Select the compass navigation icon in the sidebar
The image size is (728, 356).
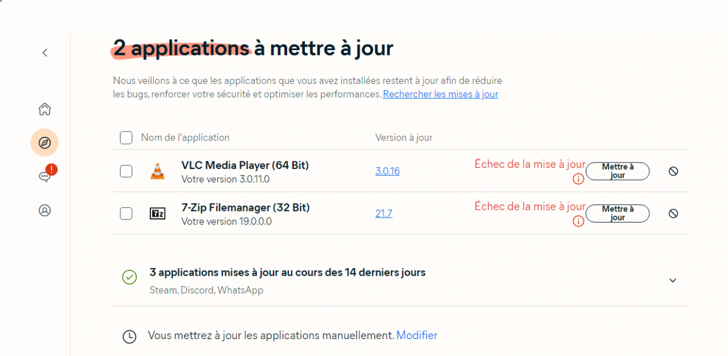tap(44, 142)
